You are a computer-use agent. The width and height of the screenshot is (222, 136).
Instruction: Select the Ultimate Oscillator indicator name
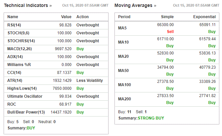point(25,96)
